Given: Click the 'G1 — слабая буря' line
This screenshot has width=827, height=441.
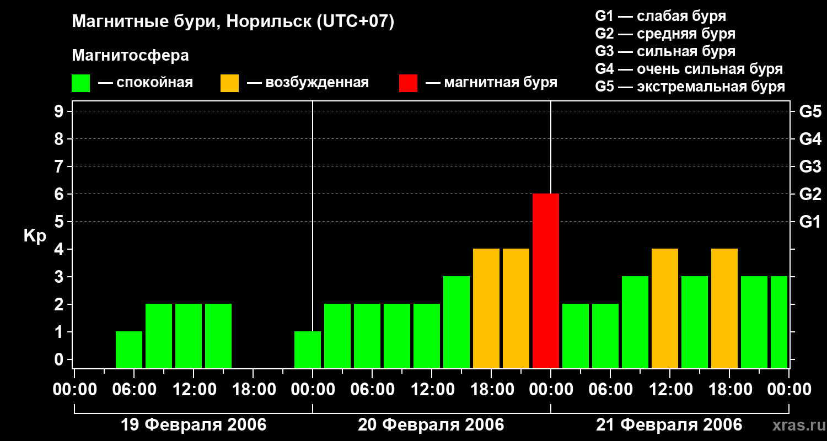Looking at the screenshot, I should click(x=660, y=16).
